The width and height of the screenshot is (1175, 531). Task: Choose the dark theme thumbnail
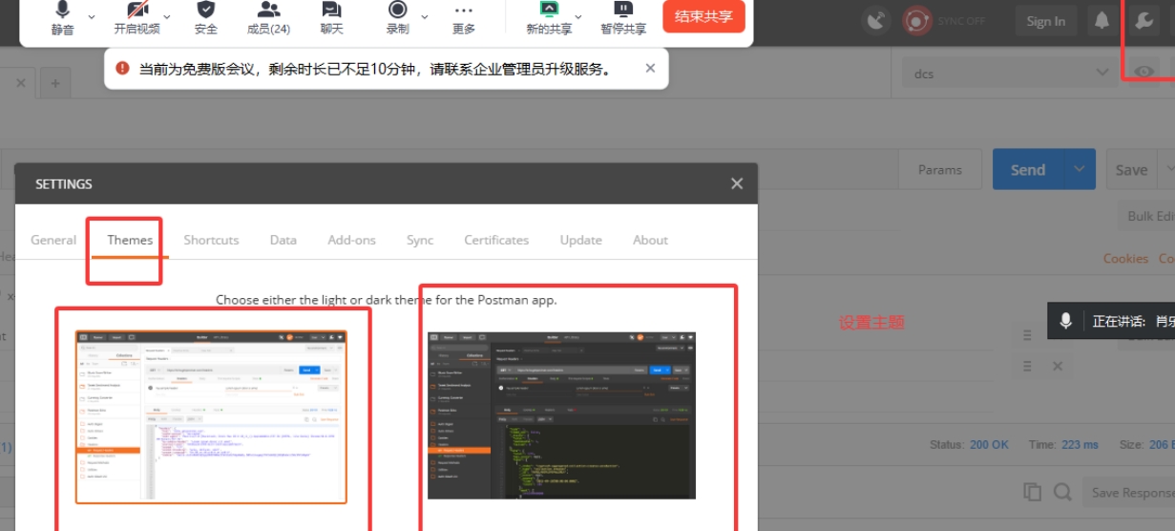(561, 415)
